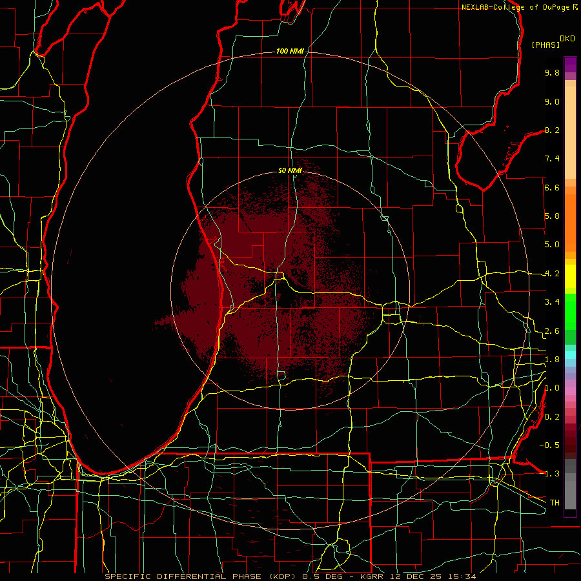Click the 1.8 scale value

(552, 360)
